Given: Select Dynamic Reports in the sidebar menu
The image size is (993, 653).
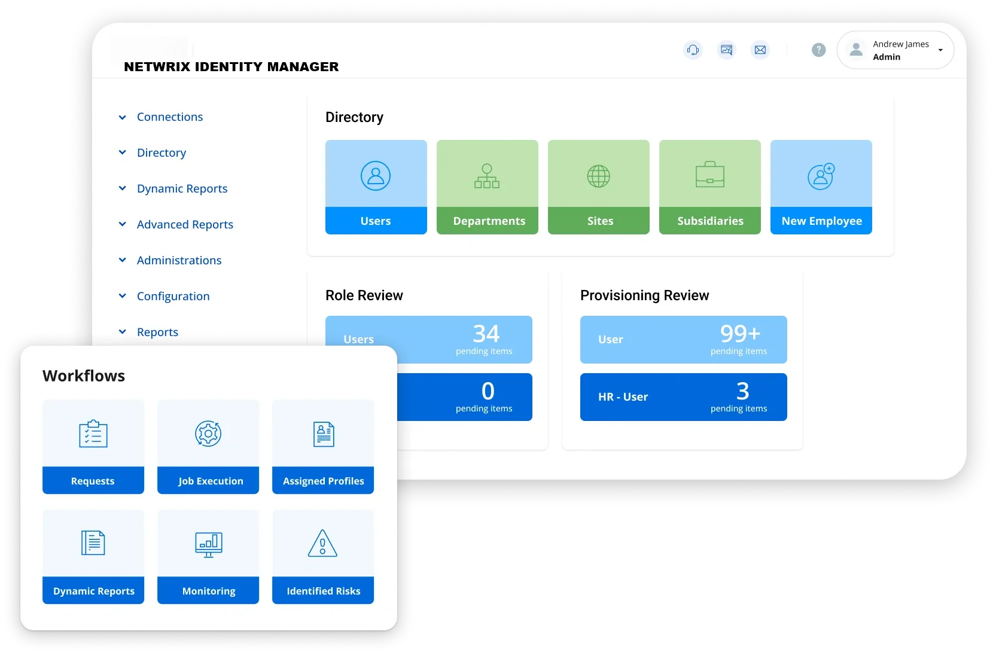Looking at the screenshot, I should [x=182, y=189].
